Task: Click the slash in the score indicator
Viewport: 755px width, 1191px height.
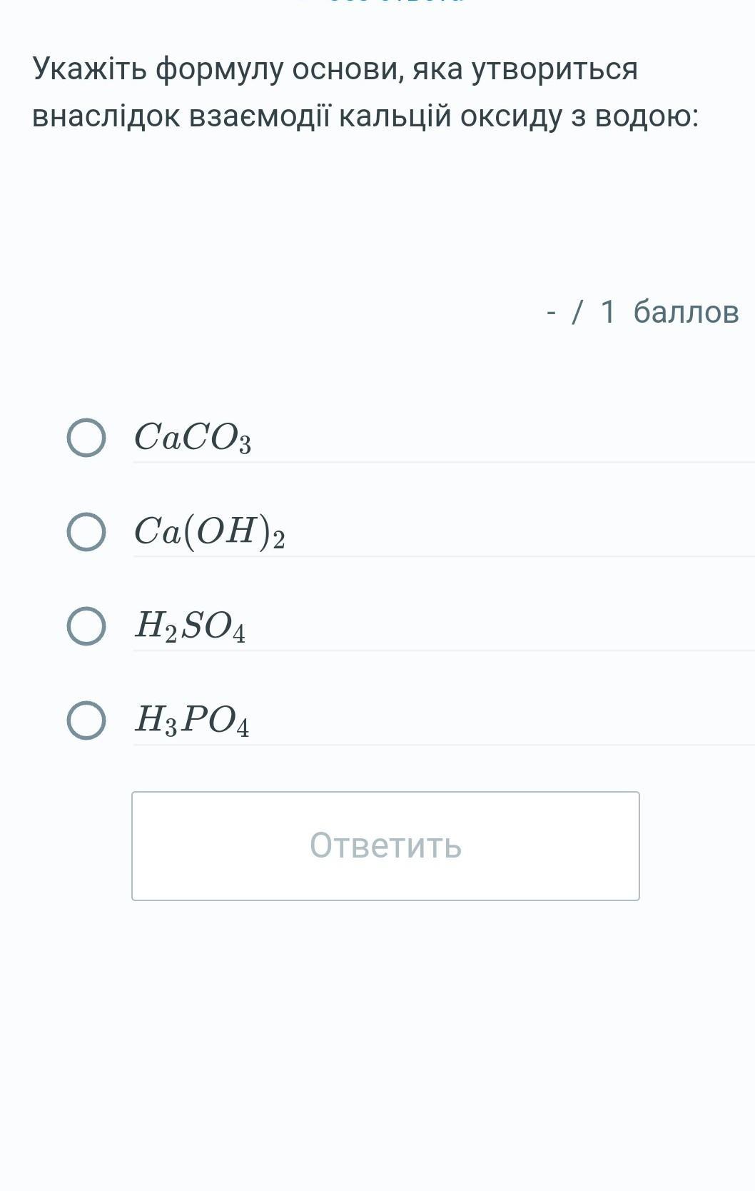Action: pos(577,312)
